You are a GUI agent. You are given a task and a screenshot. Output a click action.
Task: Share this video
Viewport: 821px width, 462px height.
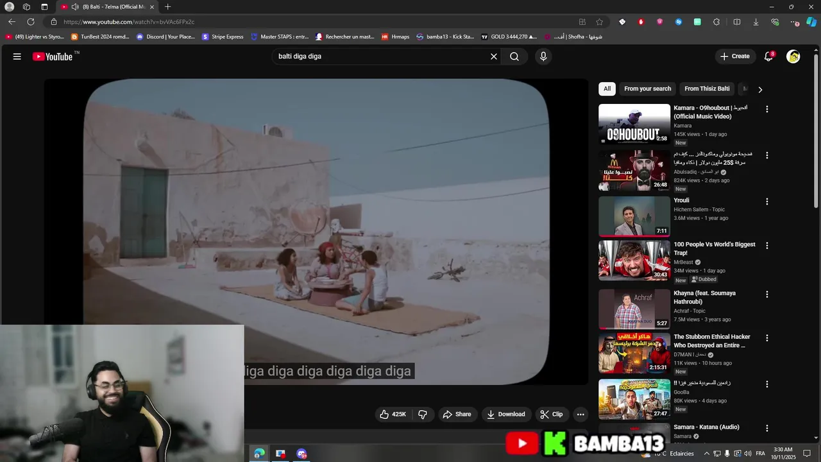457,415
